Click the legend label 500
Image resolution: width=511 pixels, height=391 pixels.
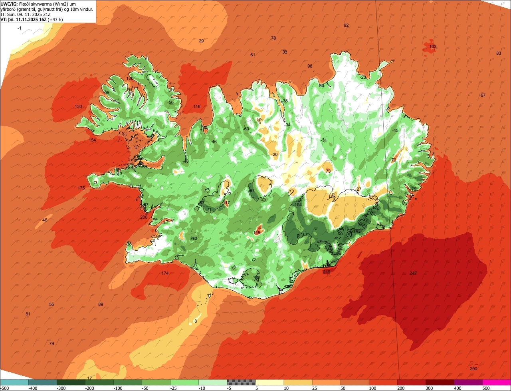485,388
